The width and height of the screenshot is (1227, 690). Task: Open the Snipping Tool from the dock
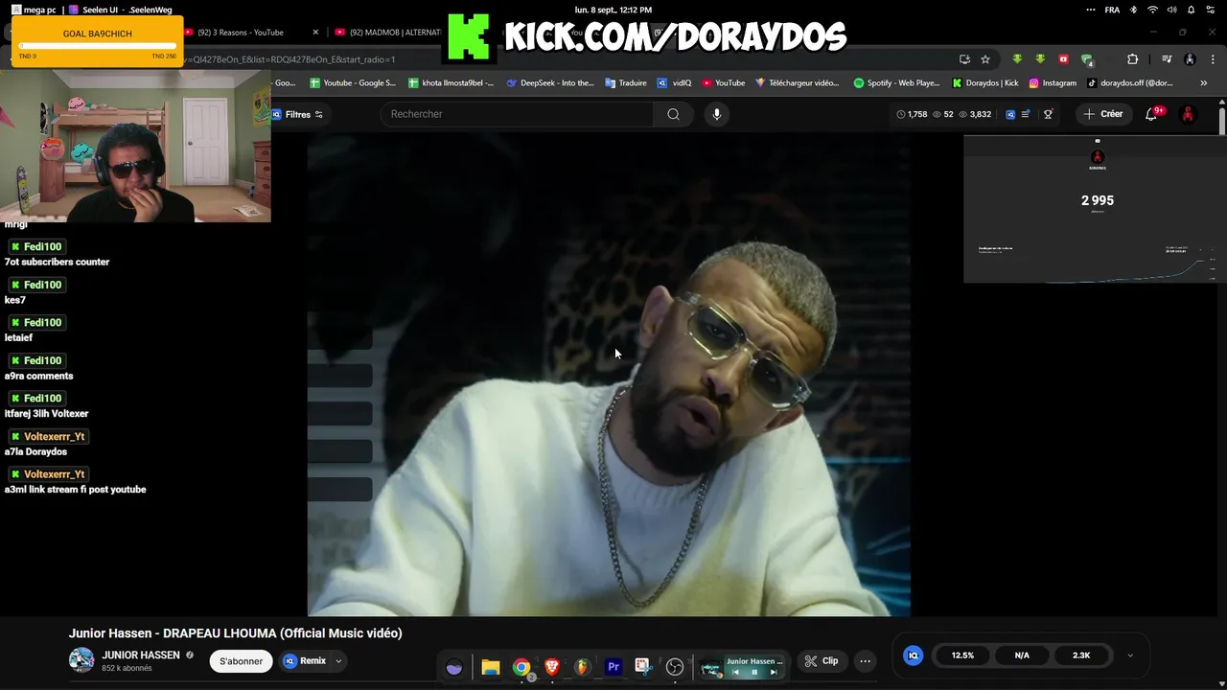click(644, 668)
